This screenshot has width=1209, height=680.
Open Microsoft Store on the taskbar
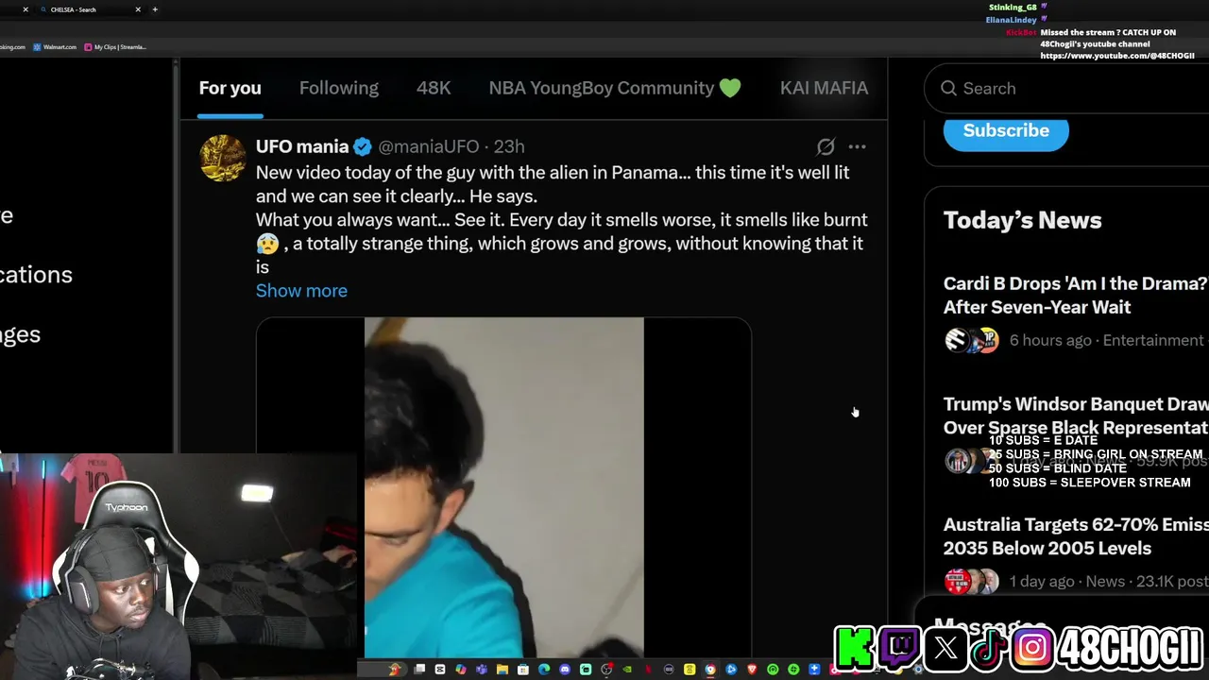pyautogui.click(x=523, y=670)
